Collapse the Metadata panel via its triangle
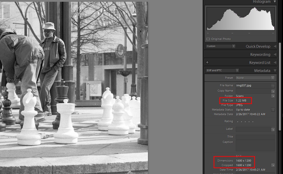The height and width of the screenshot is (174, 283). (275, 71)
